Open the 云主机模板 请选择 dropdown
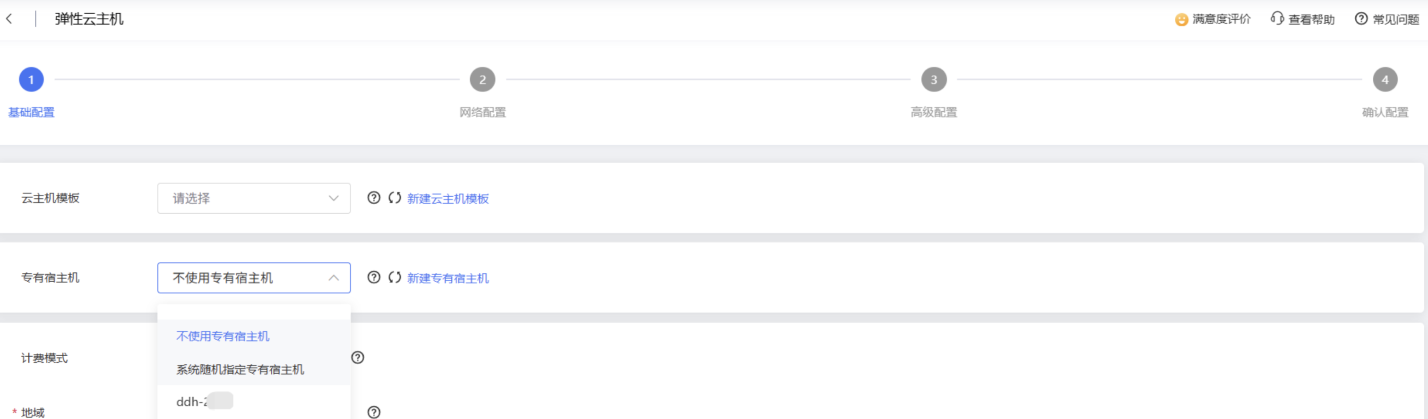The image size is (1428, 419). pyautogui.click(x=254, y=198)
